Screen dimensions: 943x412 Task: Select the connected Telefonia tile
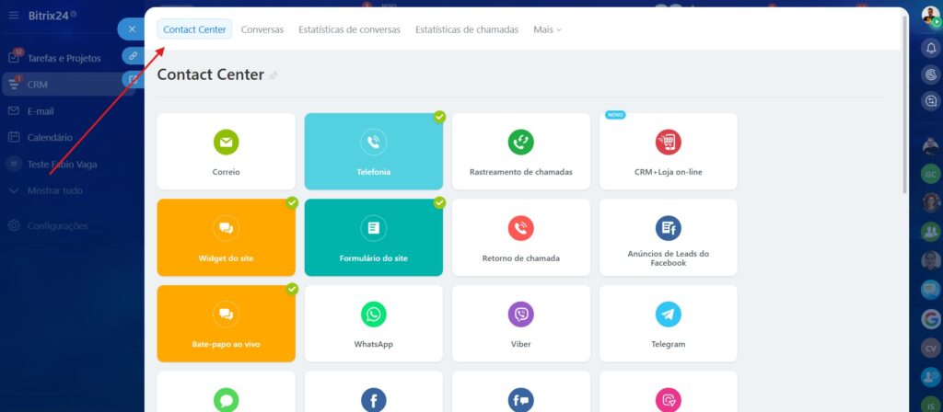tap(373, 152)
